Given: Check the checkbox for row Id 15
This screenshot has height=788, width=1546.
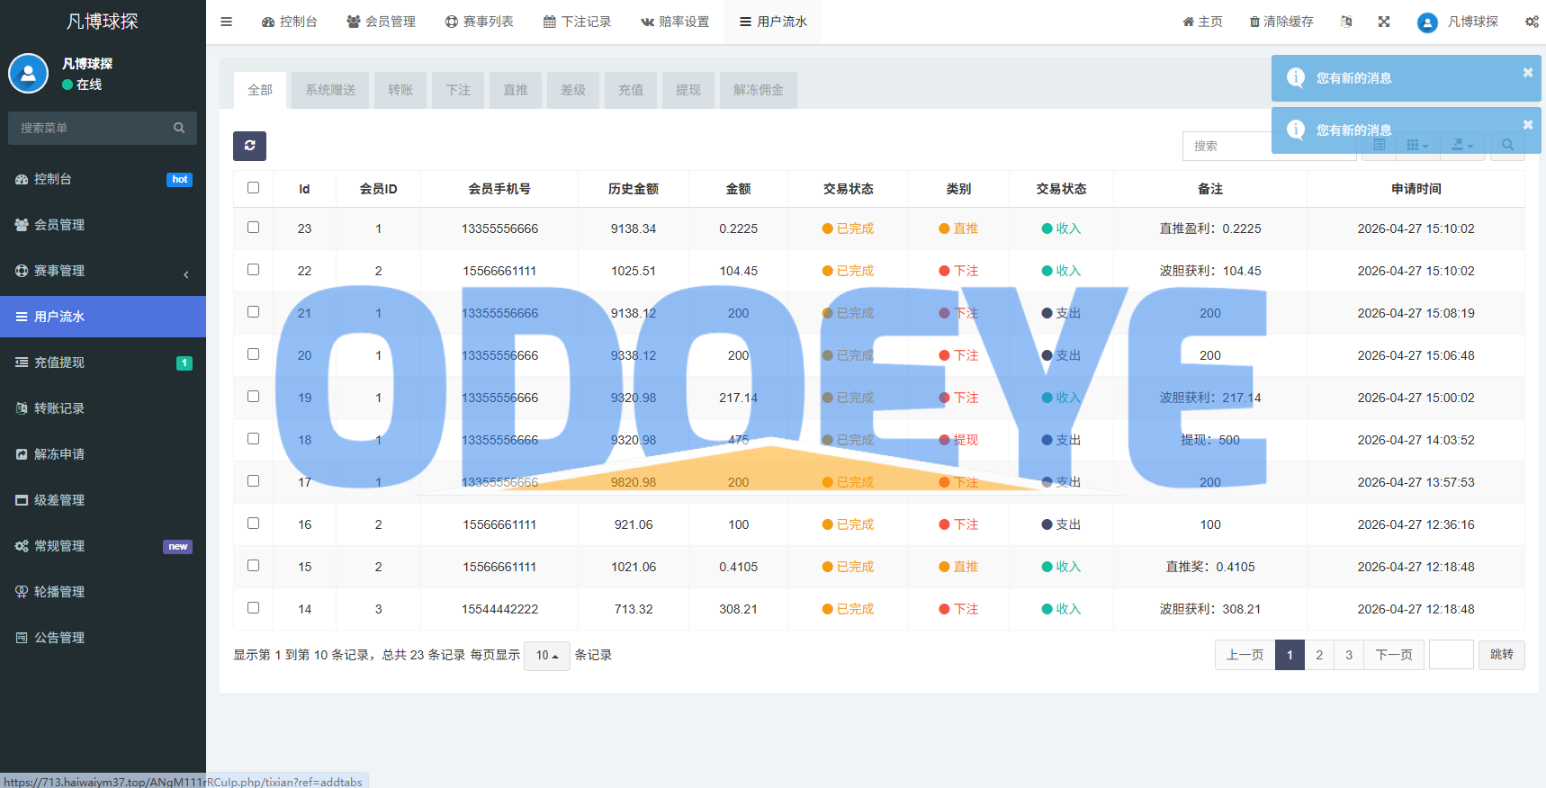Looking at the screenshot, I should click(253, 565).
